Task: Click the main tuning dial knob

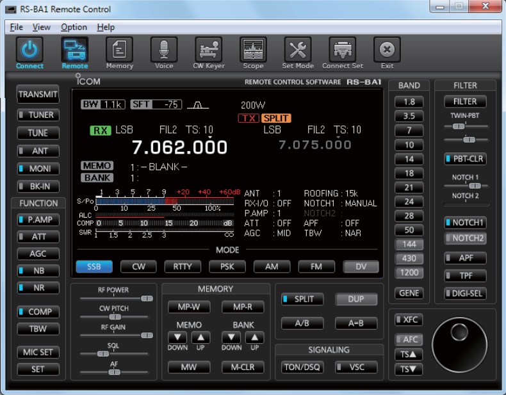Action: tap(459, 345)
